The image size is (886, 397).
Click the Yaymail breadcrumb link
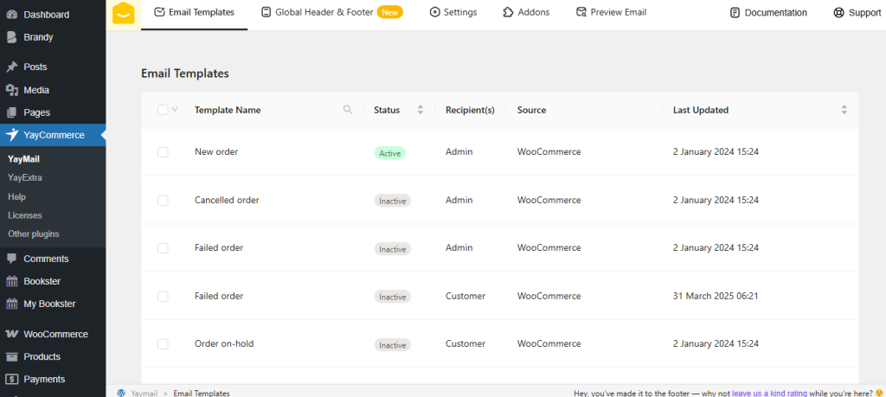pos(144,393)
